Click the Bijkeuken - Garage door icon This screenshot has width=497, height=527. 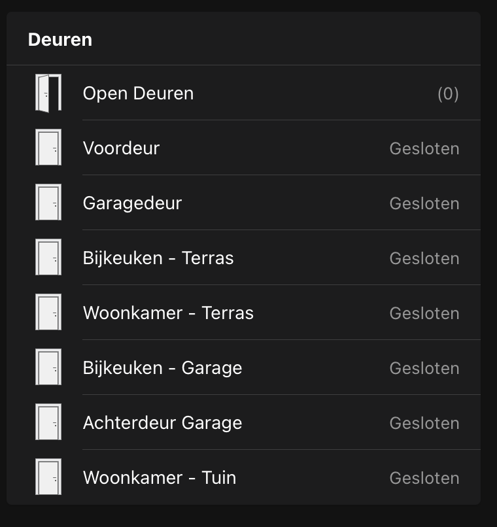click(48, 367)
